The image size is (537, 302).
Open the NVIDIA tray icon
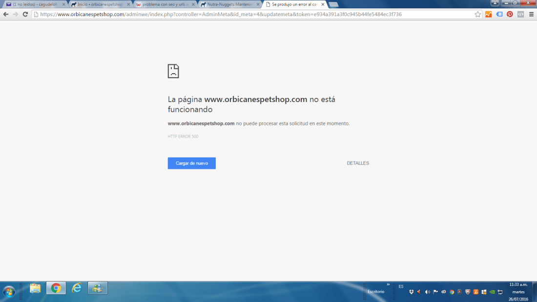point(492,292)
